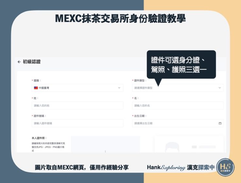241x183 pixels.
Task: Click the flag icon in nationality field
Action: (36, 88)
